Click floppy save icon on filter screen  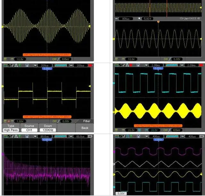click(27, 65)
